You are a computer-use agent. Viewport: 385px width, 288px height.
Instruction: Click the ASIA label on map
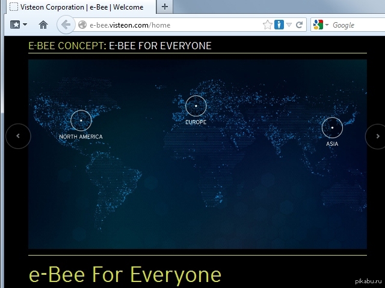332,144
